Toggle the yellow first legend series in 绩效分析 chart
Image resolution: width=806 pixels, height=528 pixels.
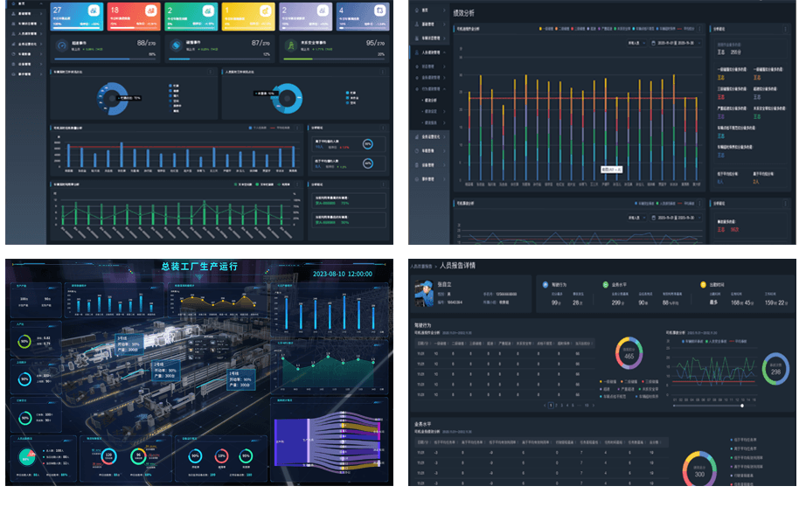(x=542, y=30)
